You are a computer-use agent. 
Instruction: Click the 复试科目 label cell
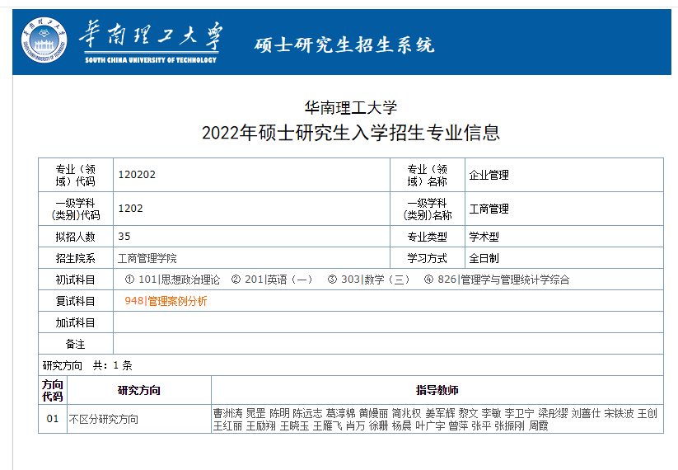pyautogui.click(x=76, y=301)
